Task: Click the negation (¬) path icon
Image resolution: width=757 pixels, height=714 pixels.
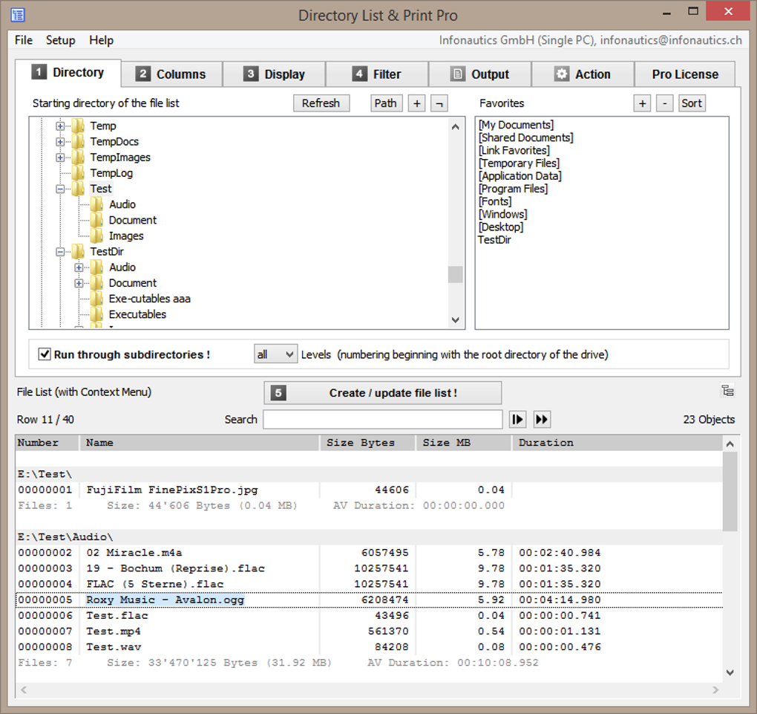Action: [x=439, y=103]
